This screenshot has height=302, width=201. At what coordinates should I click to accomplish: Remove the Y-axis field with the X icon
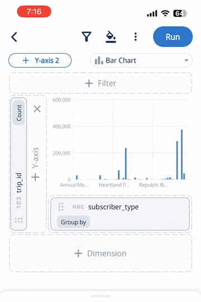tap(37, 109)
